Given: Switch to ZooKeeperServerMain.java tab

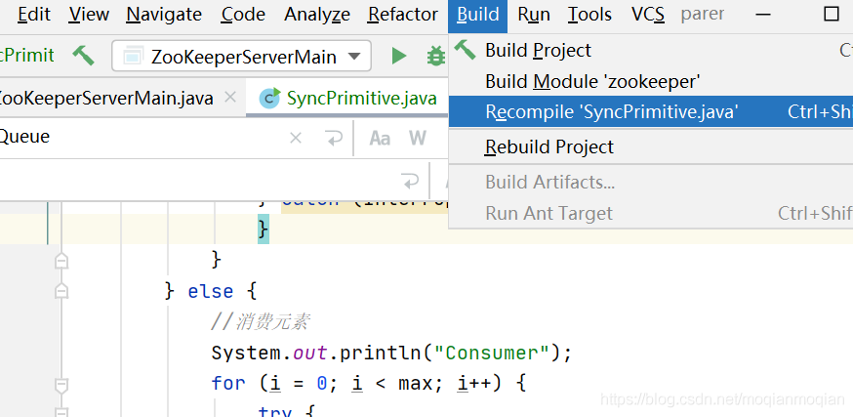Looking at the screenshot, I should tap(104, 98).
